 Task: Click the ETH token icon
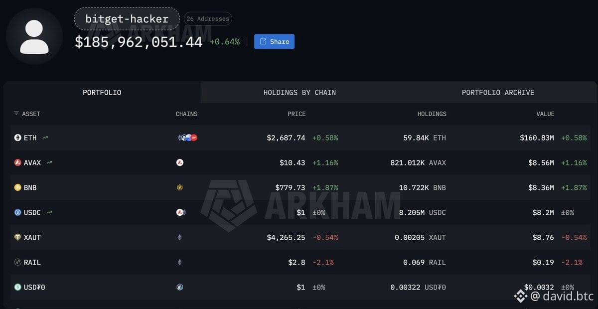(18, 138)
